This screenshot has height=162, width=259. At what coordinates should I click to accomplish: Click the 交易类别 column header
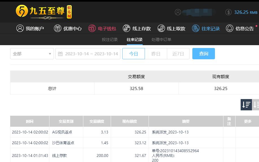tap(66, 121)
